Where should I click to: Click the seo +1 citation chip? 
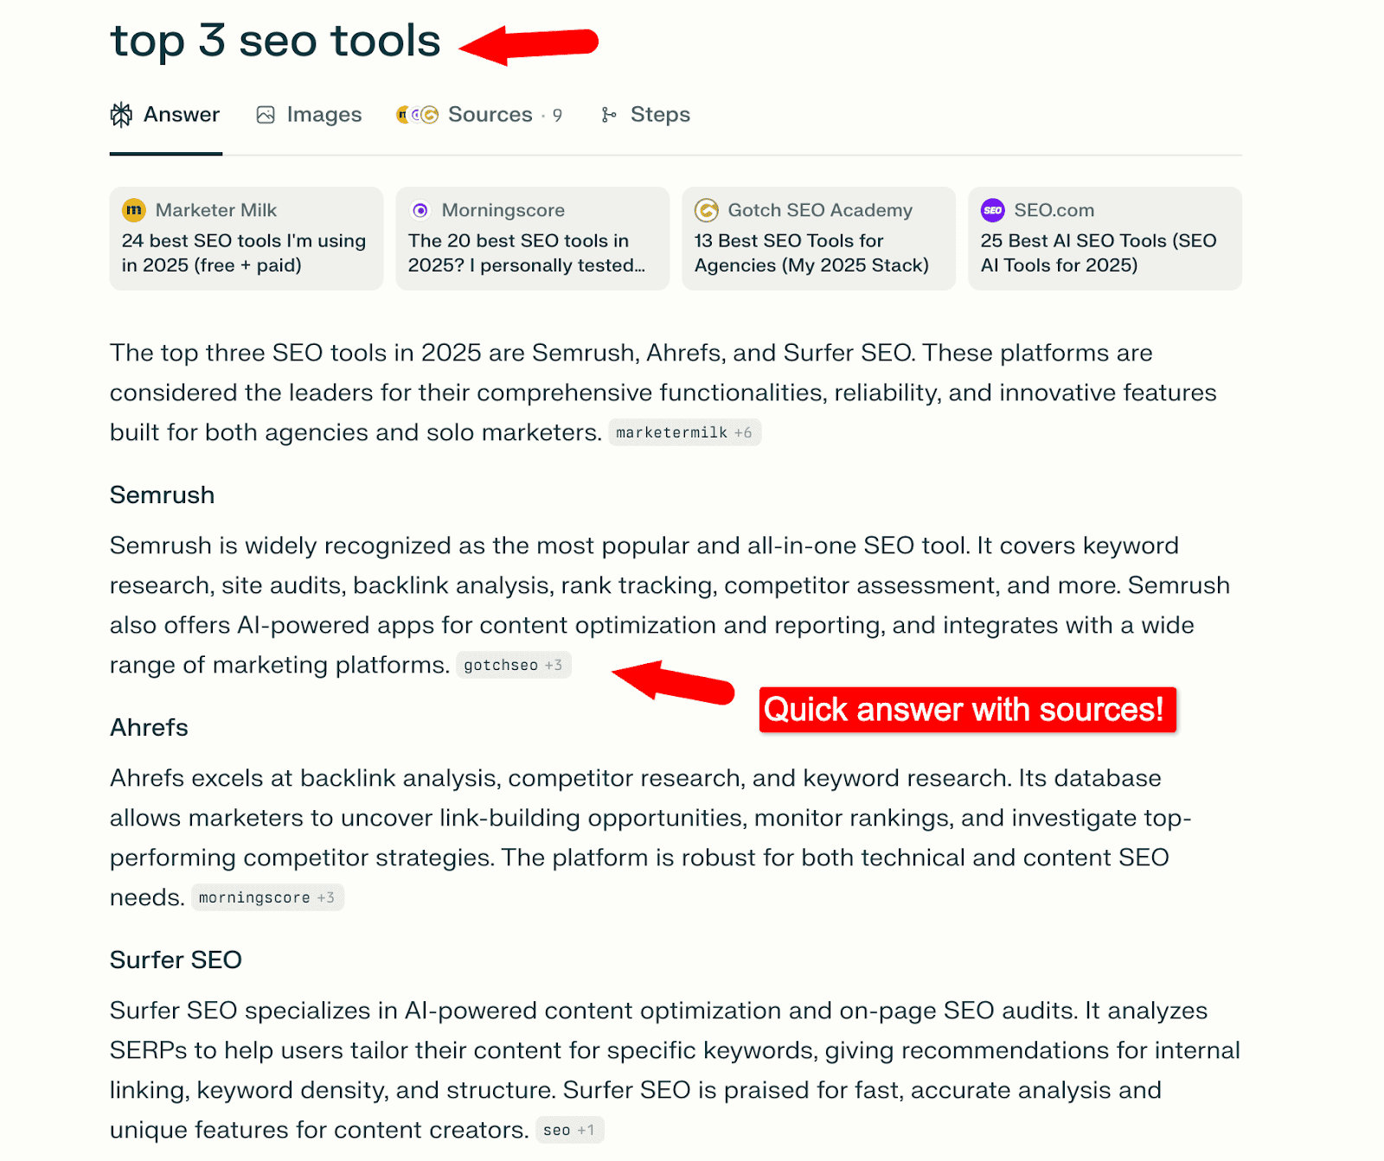[569, 1130]
